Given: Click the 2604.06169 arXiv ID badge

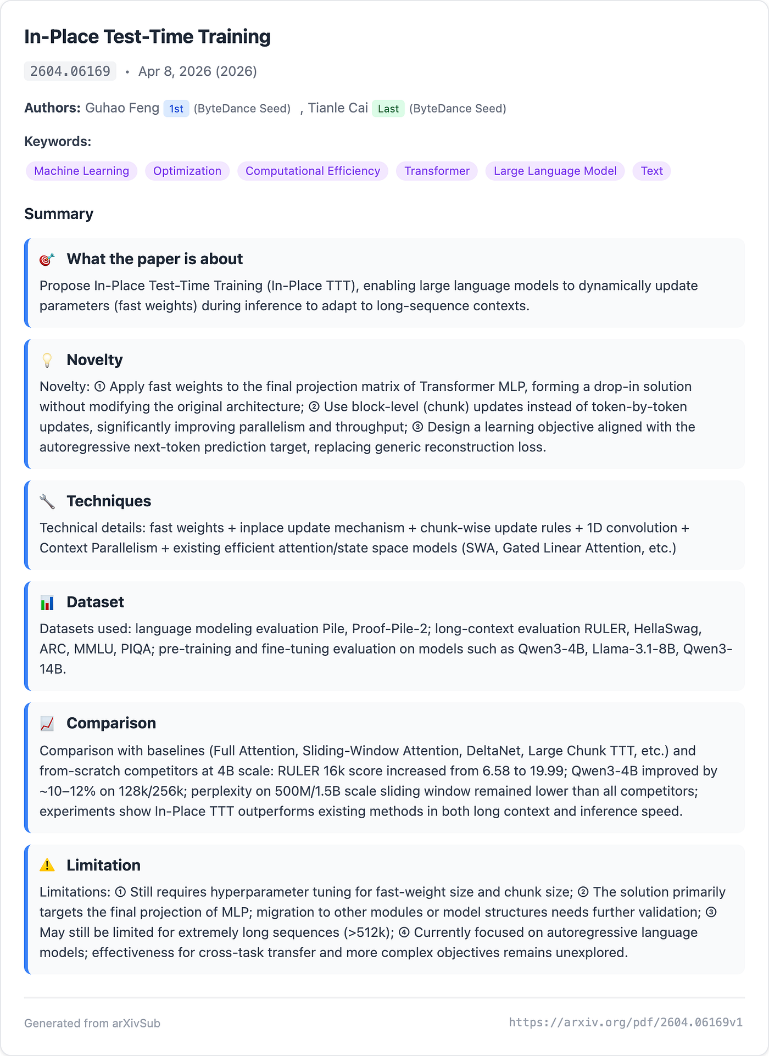Looking at the screenshot, I should click(70, 71).
